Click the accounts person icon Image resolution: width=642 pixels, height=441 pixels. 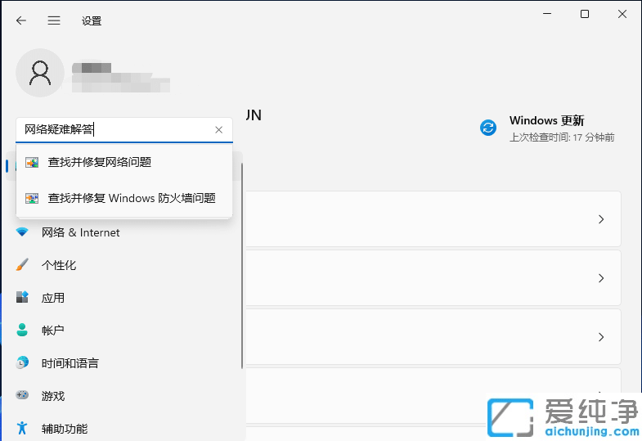coord(22,330)
